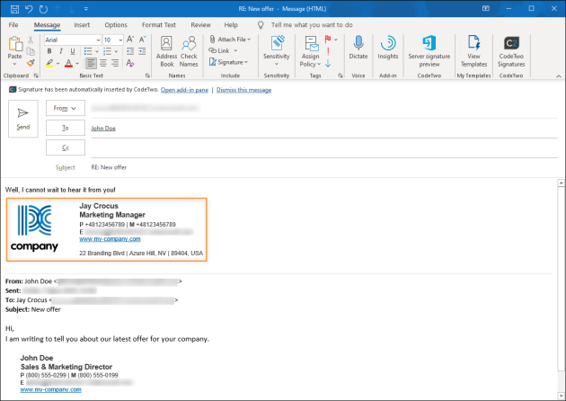Open the Help tab
Viewport: 566px width, 401px height.
231,25
